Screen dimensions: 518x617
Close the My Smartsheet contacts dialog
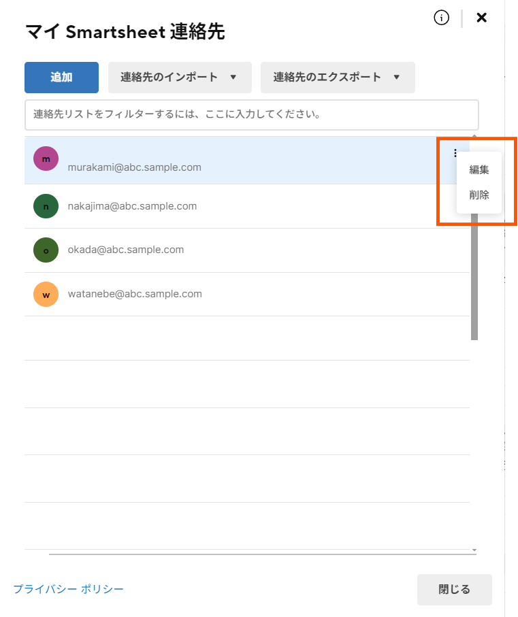(x=481, y=18)
